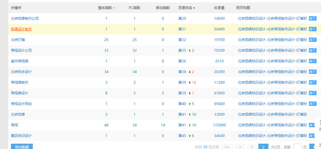
Task: Open keyword 室内导视牌
Action: [20, 61]
